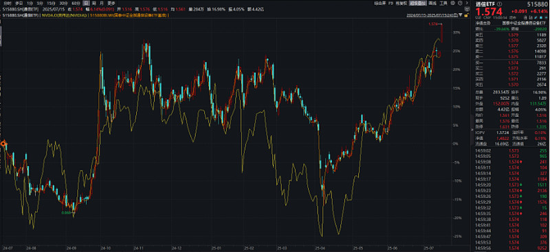Click the 2024/07/15-2025/07/15 date range link
Image resolution: width=550 pixels, height=252 pixels.
[x=432, y=15]
